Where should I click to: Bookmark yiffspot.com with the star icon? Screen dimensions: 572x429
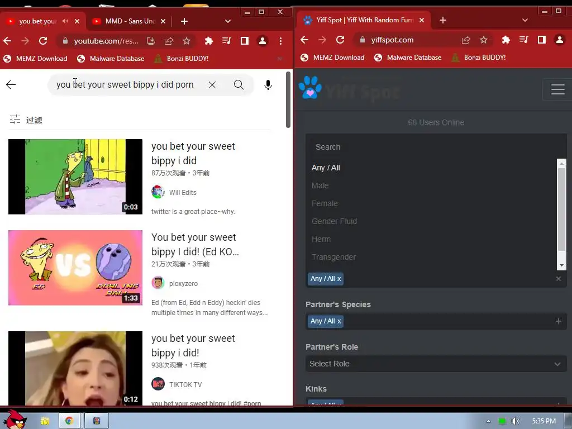click(x=484, y=40)
